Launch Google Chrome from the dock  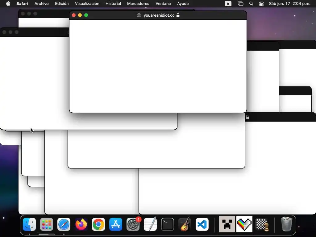click(98, 224)
